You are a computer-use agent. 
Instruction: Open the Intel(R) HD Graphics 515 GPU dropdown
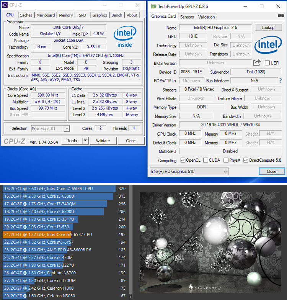click(189, 171)
